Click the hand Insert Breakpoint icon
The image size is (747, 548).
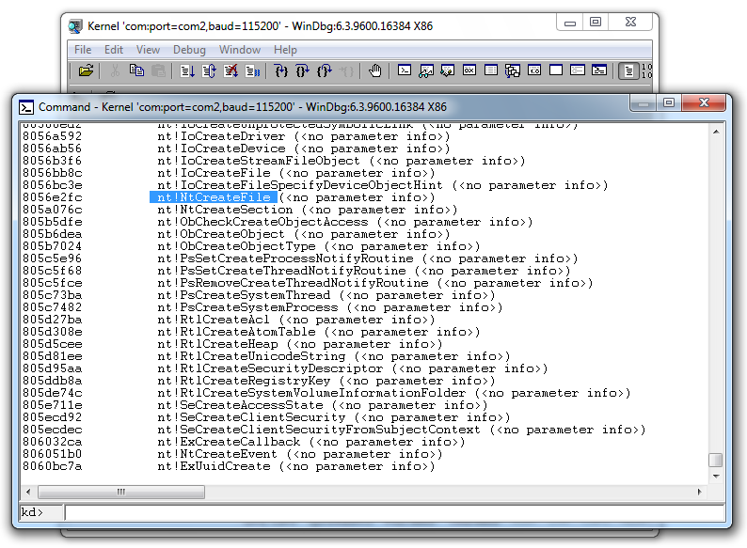click(x=375, y=70)
